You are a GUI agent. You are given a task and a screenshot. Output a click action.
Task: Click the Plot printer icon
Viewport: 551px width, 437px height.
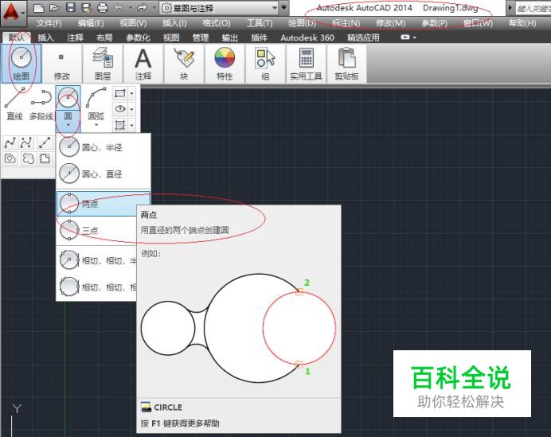click(x=103, y=7)
